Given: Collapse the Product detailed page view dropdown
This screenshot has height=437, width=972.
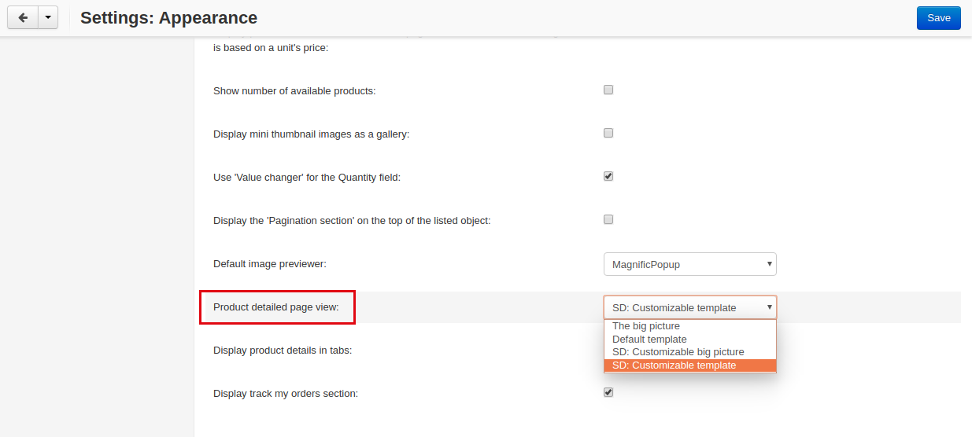Looking at the screenshot, I should point(690,307).
